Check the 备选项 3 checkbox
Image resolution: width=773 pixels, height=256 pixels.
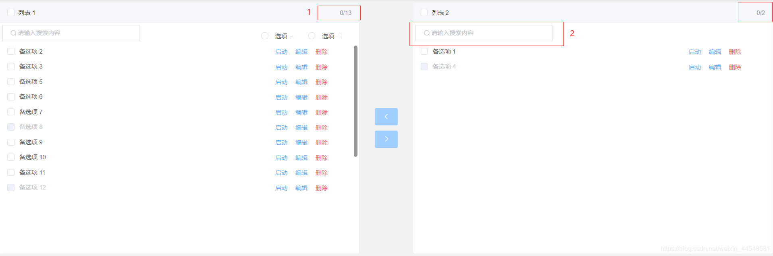11,67
